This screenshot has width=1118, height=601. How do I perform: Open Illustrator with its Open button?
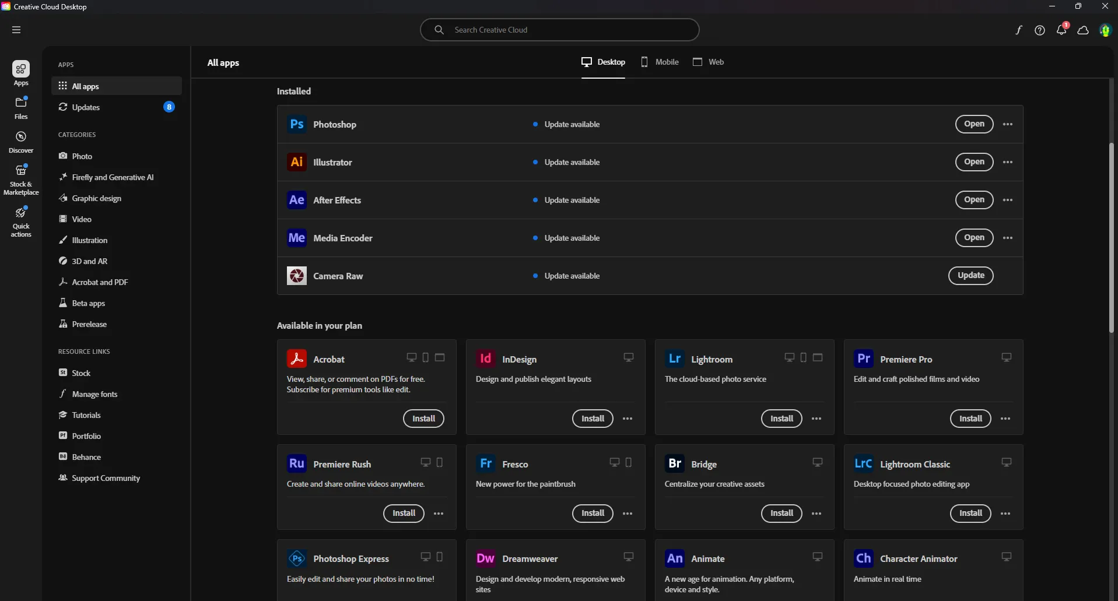click(x=974, y=162)
